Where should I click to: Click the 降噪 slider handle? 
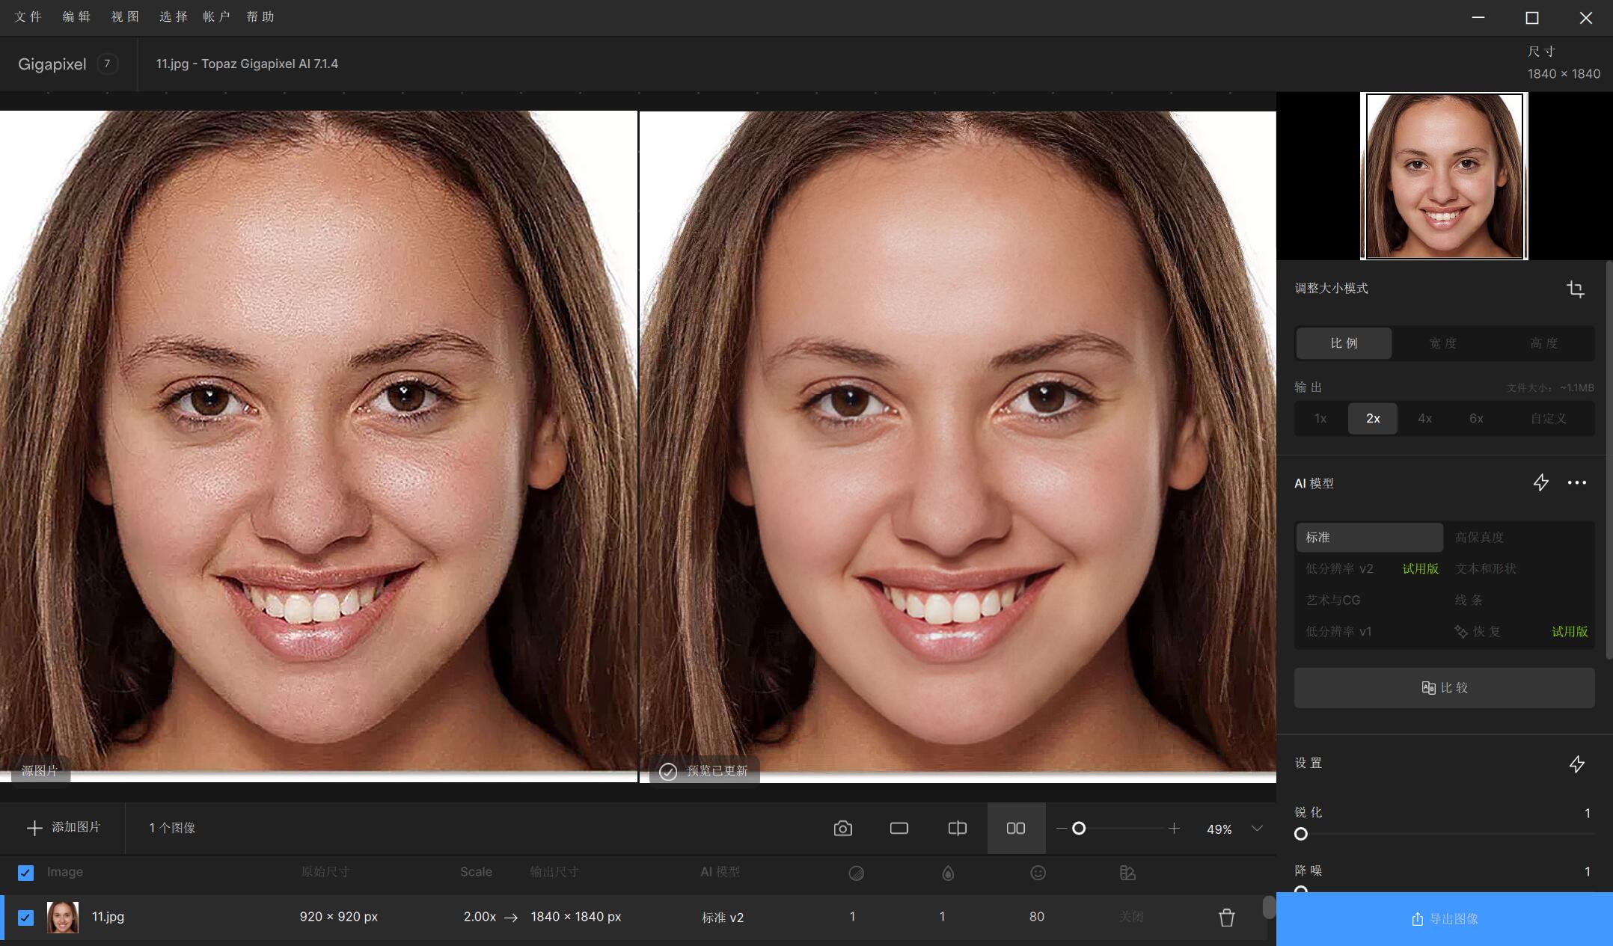pyautogui.click(x=1301, y=890)
